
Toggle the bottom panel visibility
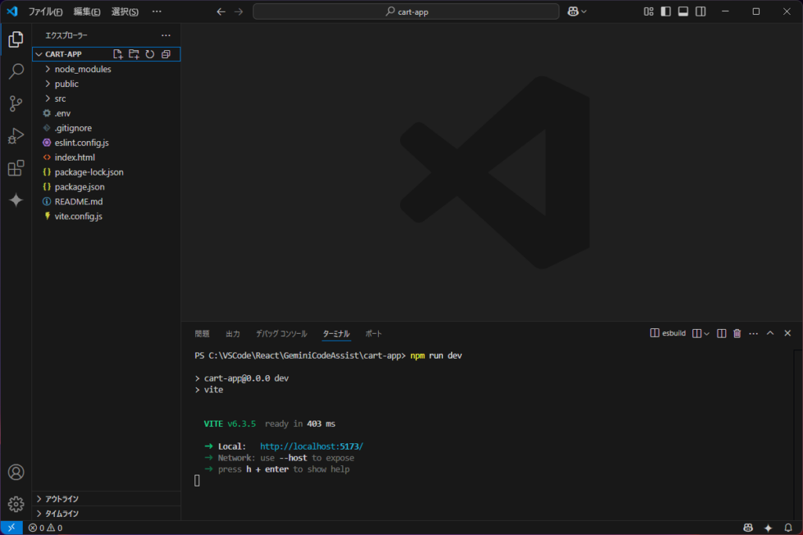click(683, 11)
